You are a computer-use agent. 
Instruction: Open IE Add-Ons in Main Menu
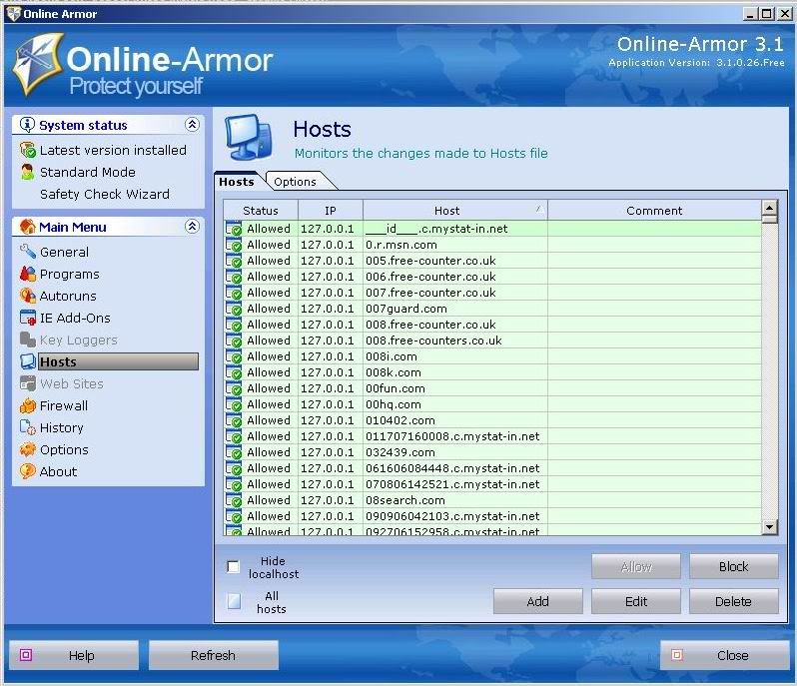click(75, 319)
